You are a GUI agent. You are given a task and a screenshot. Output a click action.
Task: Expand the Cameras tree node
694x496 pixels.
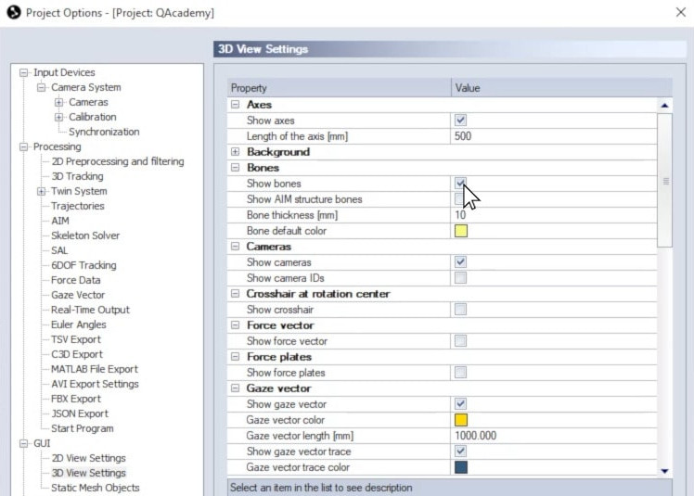(58, 102)
